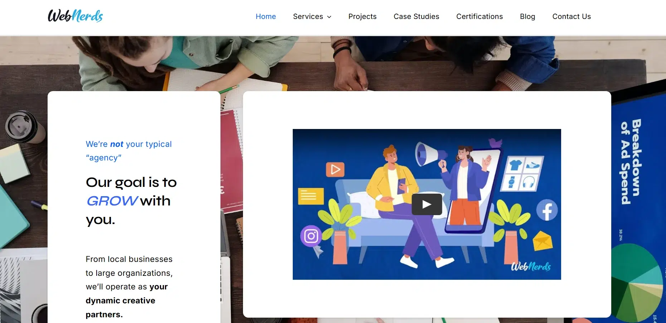666x323 pixels.
Task: Click the Facebook icon in video thumbnail
Action: pyautogui.click(x=547, y=210)
